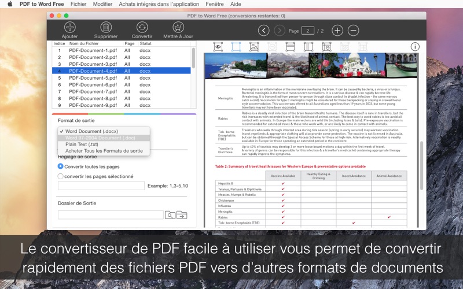Click the greyed remove-area tool icon
This screenshot has height=289, width=463.
[x=272, y=47]
